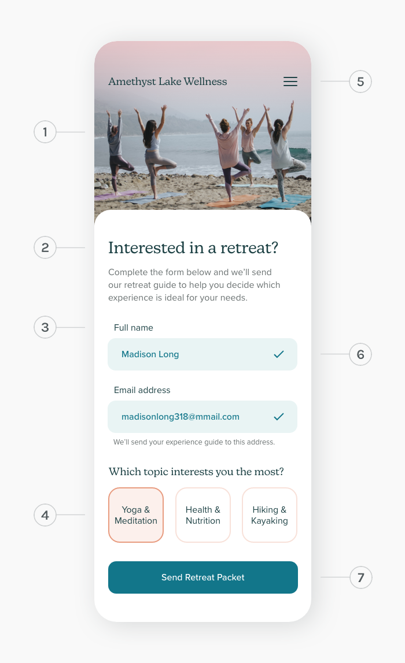This screenshot has height=663, width=405.
Task: Click the annotation marker numbered 4
Action: [45, 515]
